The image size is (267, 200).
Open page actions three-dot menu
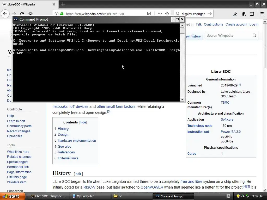pos(160,14)
